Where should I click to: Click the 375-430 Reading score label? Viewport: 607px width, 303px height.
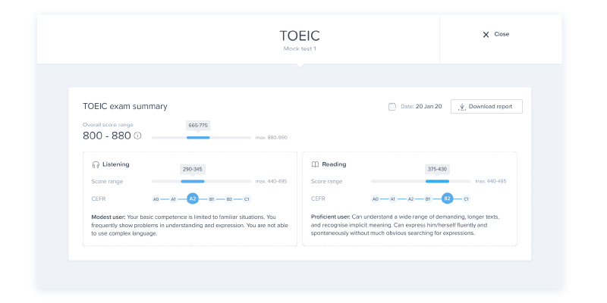[437, 169]
